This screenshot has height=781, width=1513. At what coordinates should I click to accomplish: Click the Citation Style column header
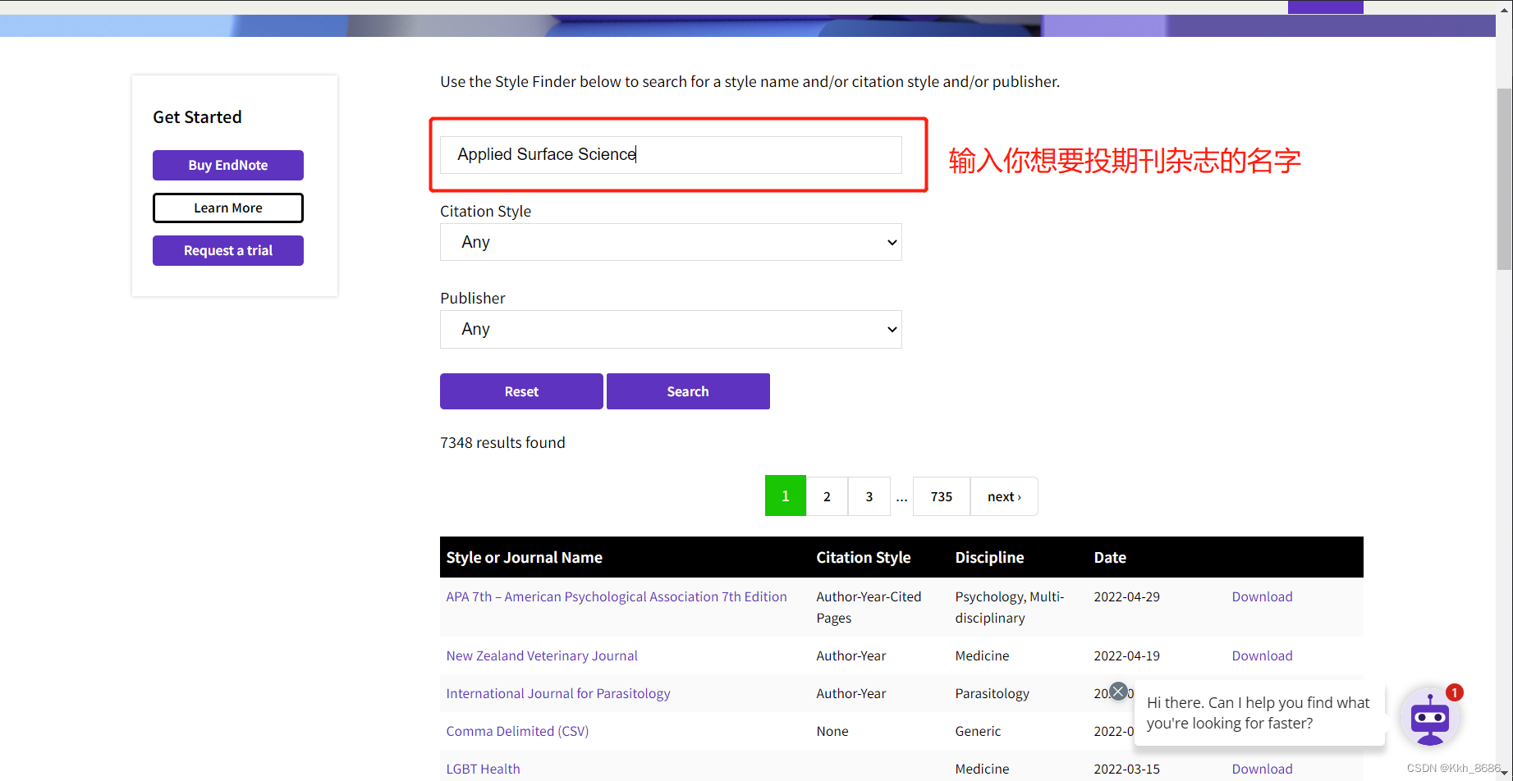863,557
